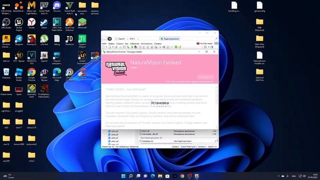Screen dimensions: 320x180
Task: Click the YouTube channel link in OpenIV
Action: 204,43
